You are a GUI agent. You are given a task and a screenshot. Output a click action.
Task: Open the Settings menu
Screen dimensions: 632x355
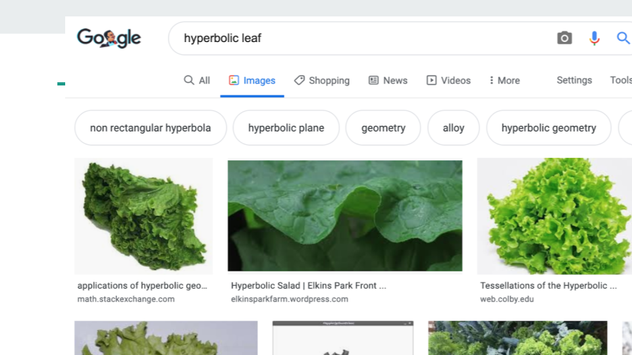(574, 80)
